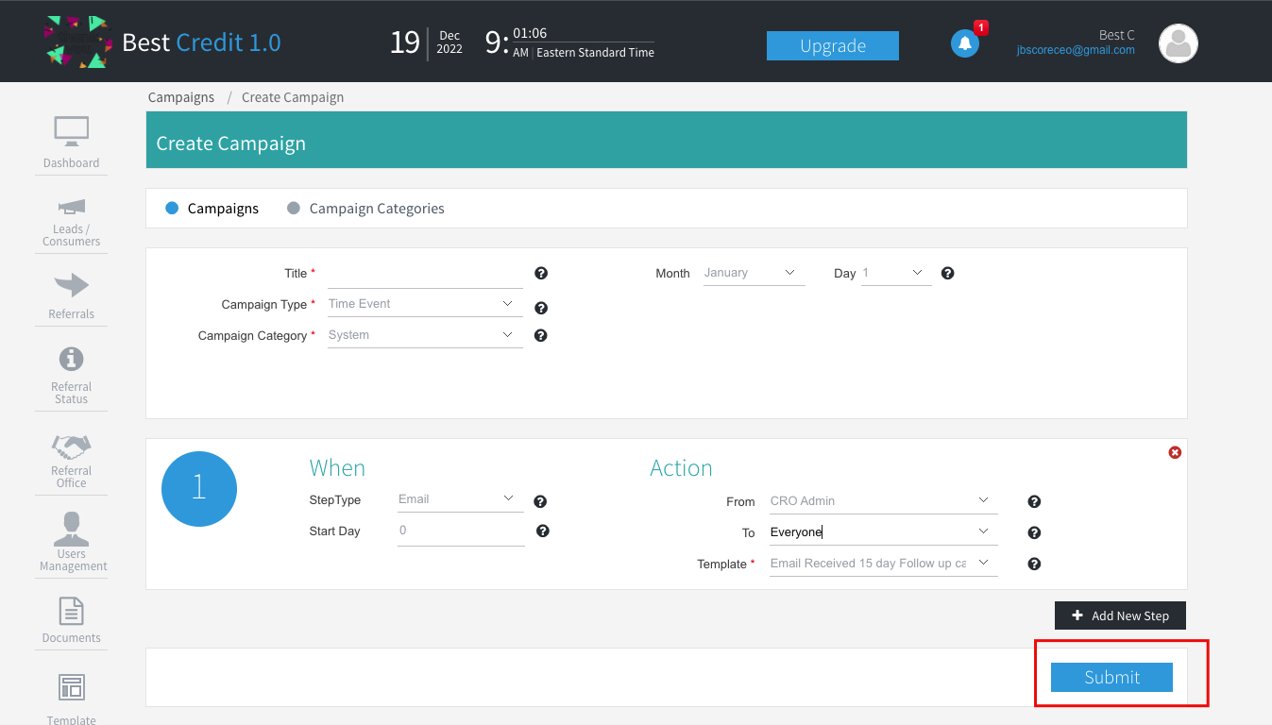1272x725 pixels.
Task: Open the To dropdown showing Everyone
Action: (x=883, y=532)
